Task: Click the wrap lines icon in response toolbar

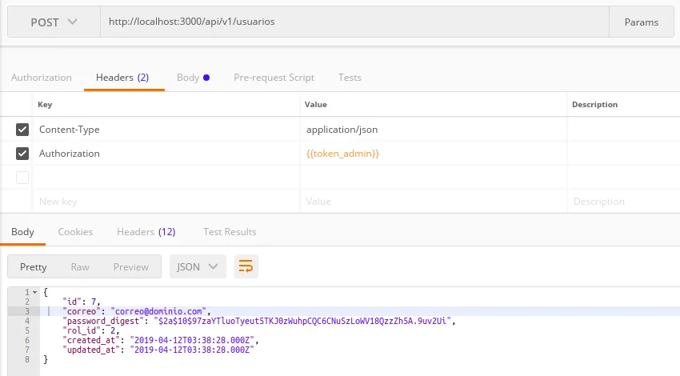Action: click(x=246, y=266)
